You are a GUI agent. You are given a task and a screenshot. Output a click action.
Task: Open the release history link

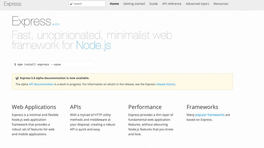[165, 84]
